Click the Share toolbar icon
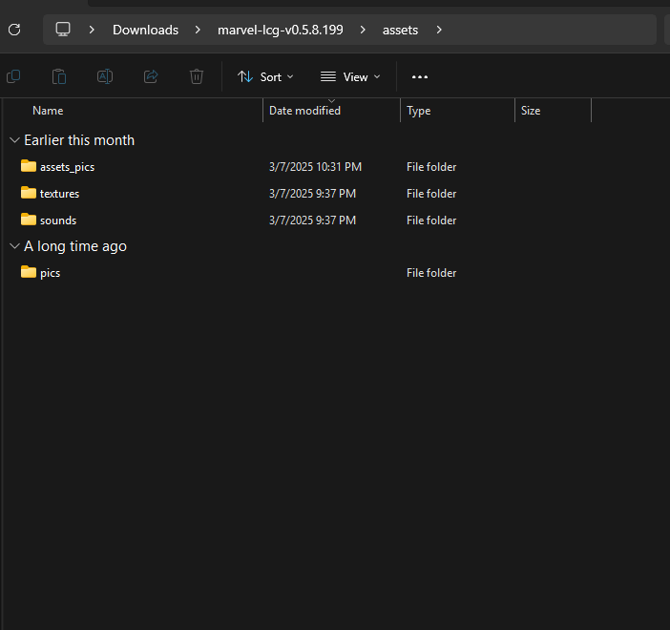The width and height of the screenshot is (670, 630). 151,76
